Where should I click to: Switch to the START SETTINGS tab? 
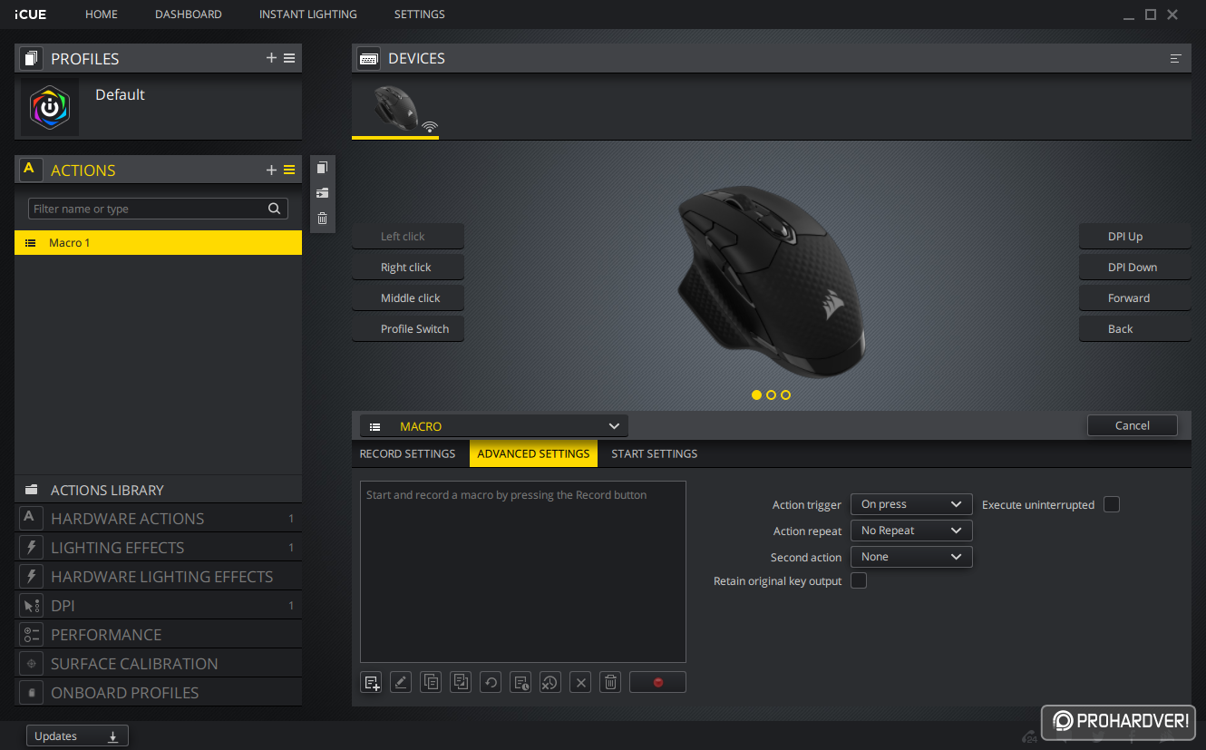point(655,453)
